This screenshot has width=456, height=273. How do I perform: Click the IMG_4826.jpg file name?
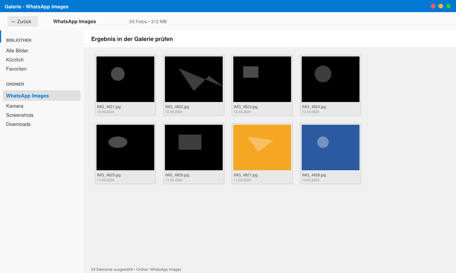(177, 175)
